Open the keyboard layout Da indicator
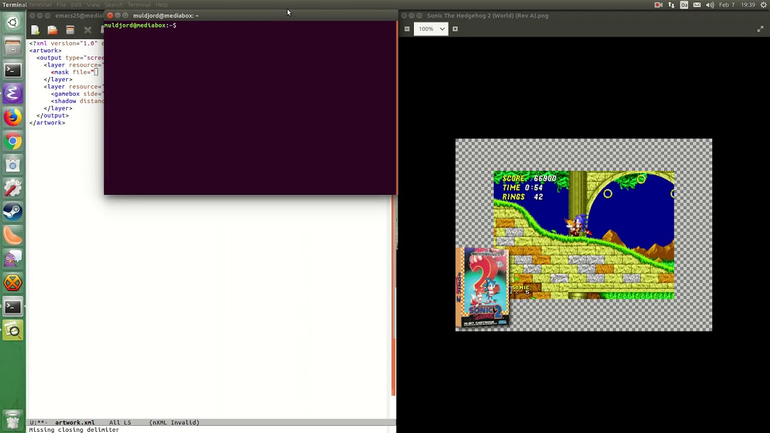Image resolution: width=770 pixels, height=433 pixels. (x=684, y=5)
